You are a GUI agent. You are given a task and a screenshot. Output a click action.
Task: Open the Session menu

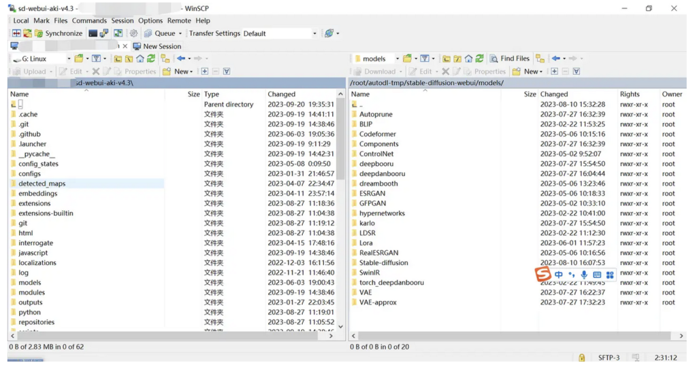(x=123, y=20)
